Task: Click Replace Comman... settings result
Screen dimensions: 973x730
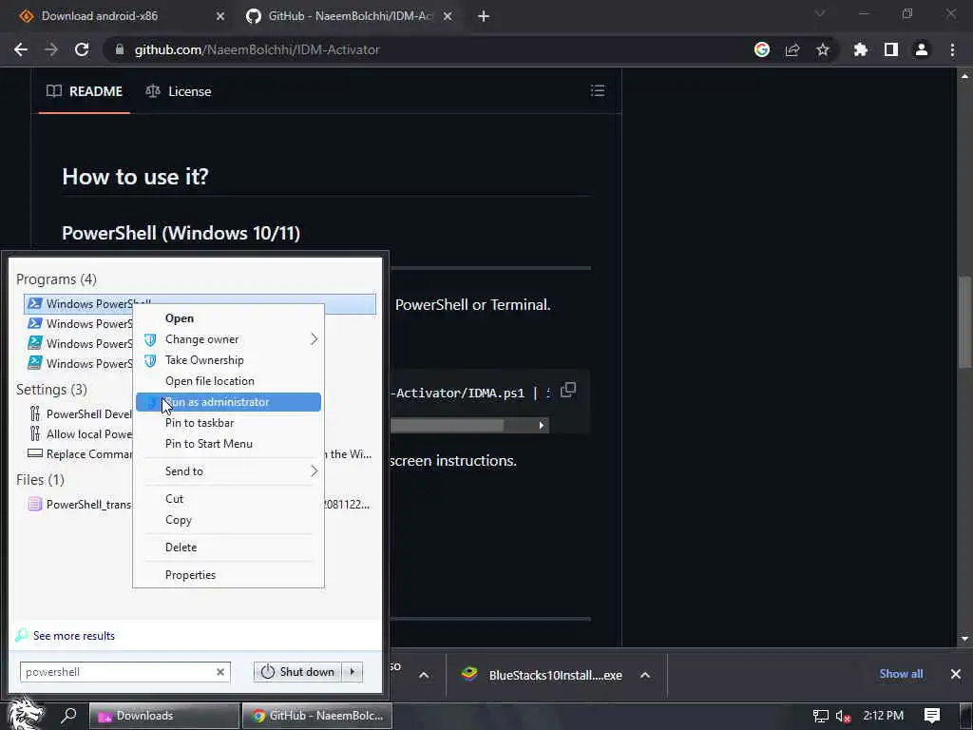Action: pyautogui.click(x=80, y=453)
